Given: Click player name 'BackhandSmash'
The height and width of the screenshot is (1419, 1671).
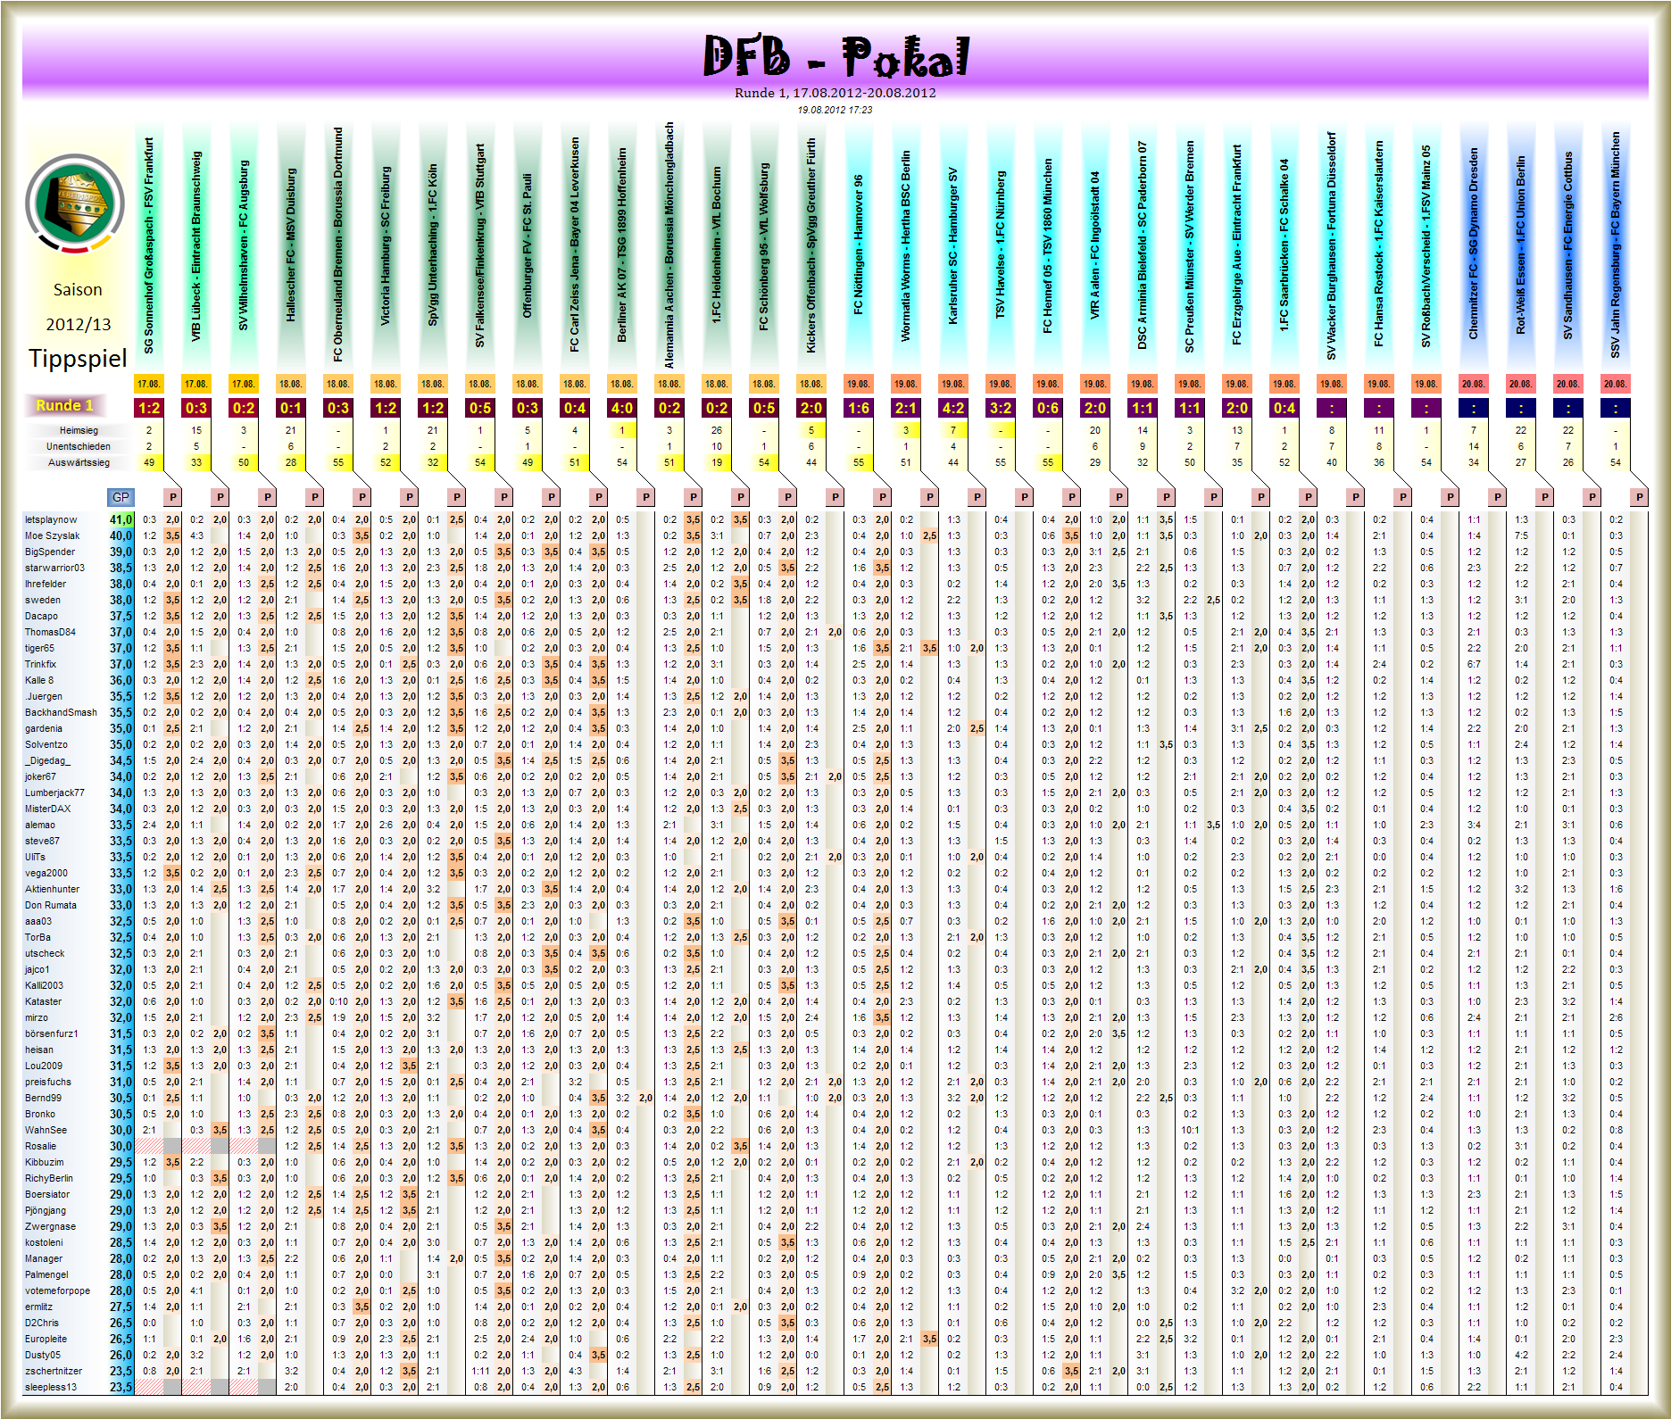Looking at the screenshot, I should [x=61, y=712].
